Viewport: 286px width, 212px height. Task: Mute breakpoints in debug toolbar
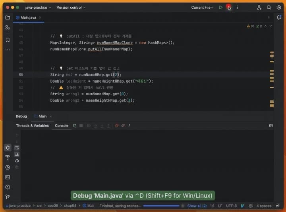click(x=123, y=125)
